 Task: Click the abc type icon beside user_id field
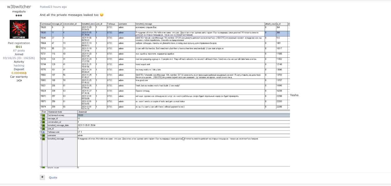tap(44, 129)
